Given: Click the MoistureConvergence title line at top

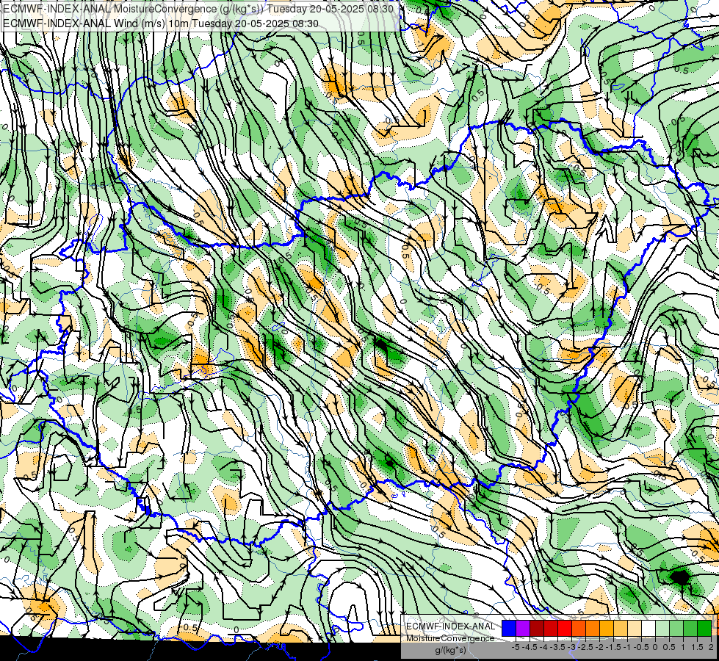Looking at the screenshot, I should point(198,9).
